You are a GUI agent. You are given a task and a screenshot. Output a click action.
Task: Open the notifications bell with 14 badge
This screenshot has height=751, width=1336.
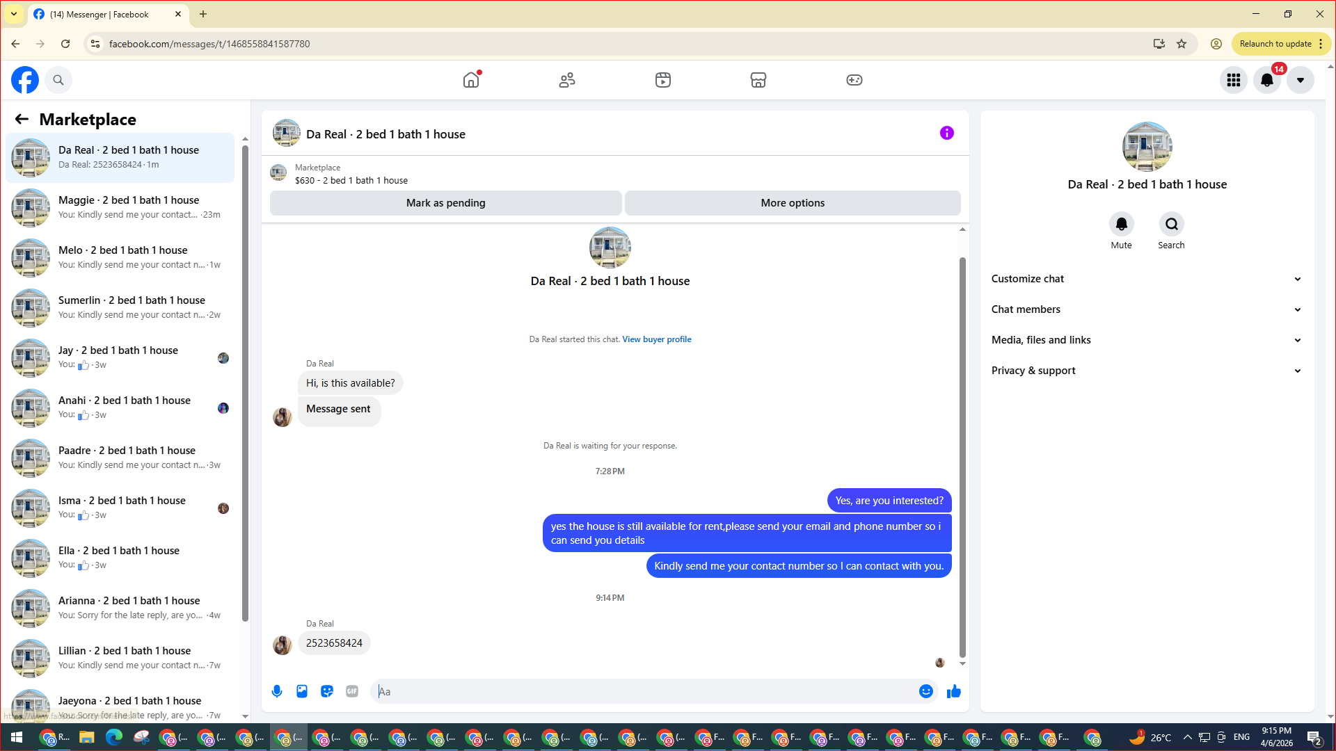click(1267, 80)
